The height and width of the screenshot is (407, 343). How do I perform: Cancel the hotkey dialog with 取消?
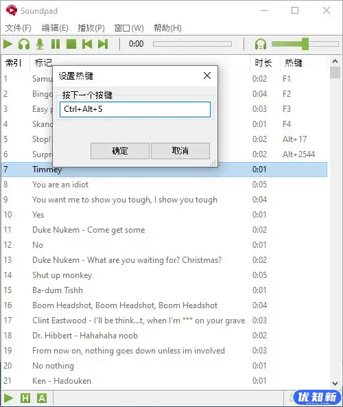click(x=180, y=150)
